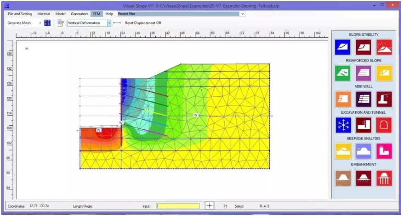Click the blue mesh grid toolbar icon
403x216 pixels.
[x=47, y=23]
